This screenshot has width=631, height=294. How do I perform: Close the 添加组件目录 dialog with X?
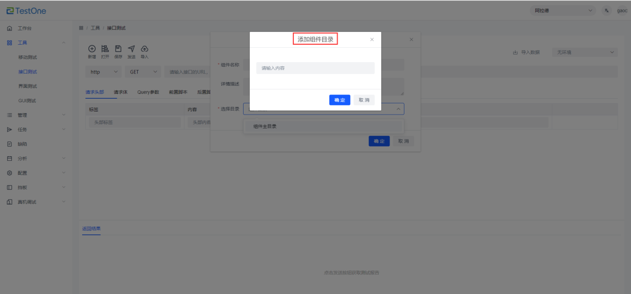[372, 40]
